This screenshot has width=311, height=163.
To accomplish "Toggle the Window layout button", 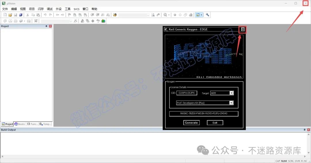I will click(198, 15).
